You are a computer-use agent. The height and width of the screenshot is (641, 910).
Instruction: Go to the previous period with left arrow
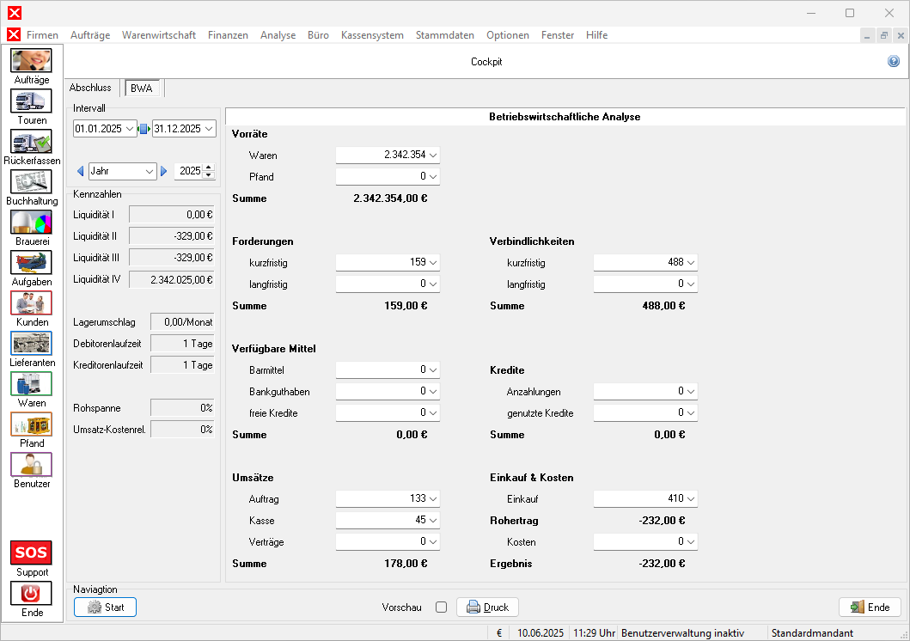81,172
